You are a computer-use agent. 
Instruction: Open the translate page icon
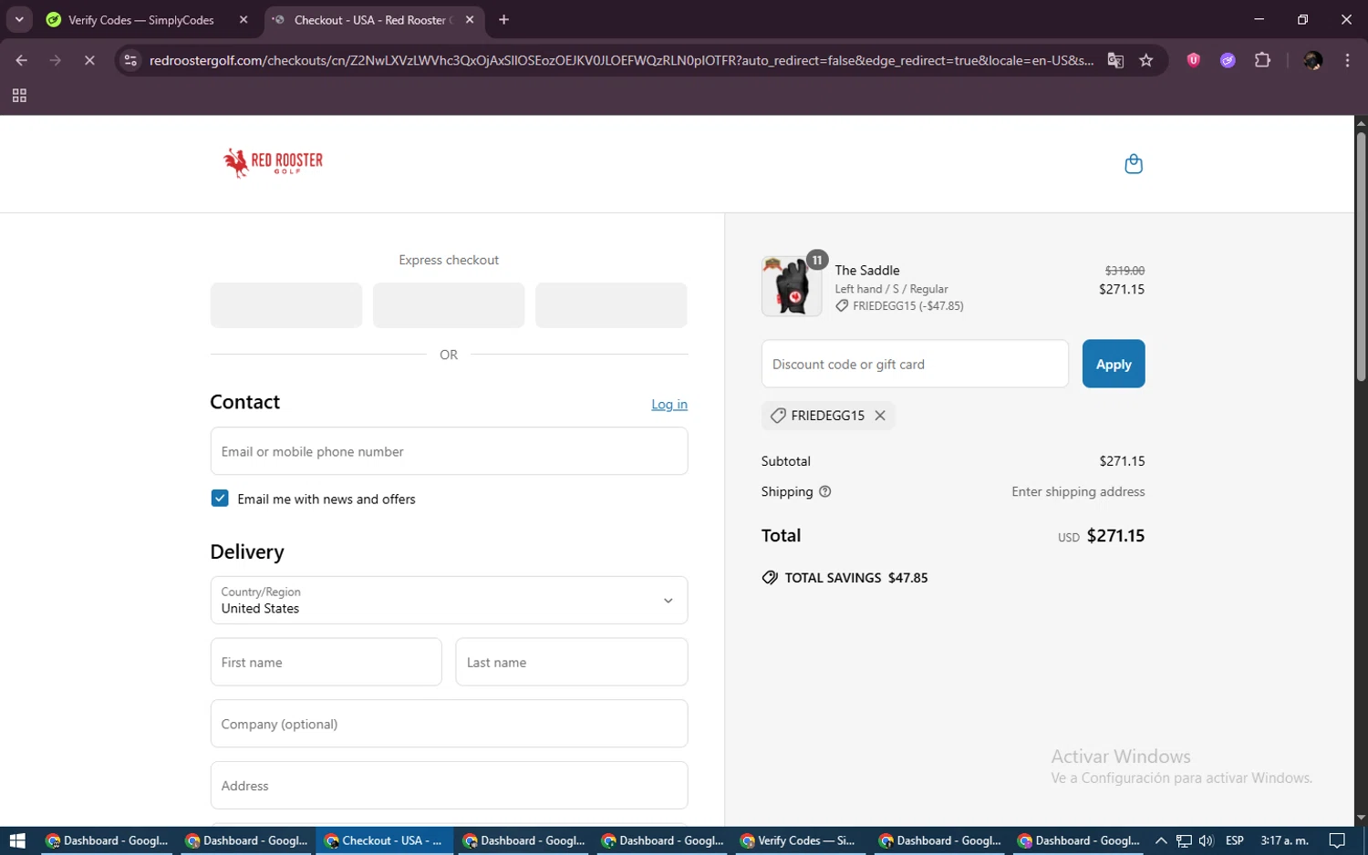[x=1115, y=60]
